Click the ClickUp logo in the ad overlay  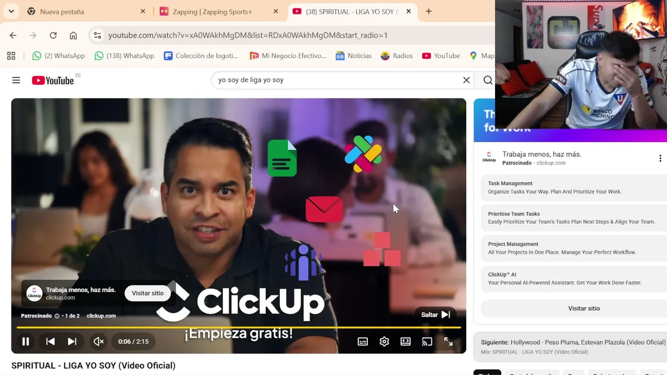[x=34, y=293]
